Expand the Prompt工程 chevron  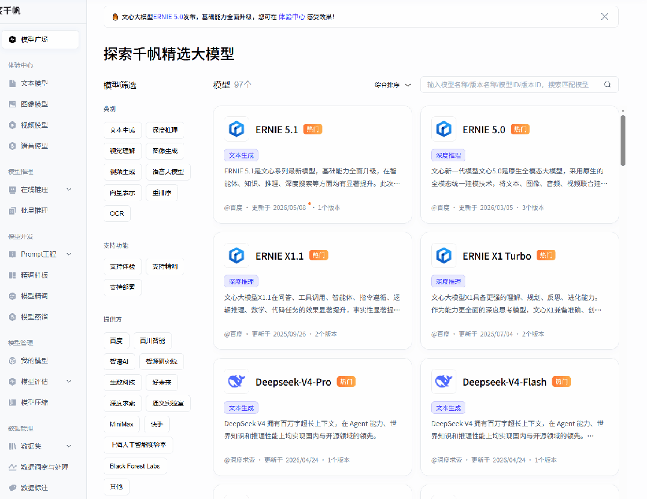pos(69,254)
